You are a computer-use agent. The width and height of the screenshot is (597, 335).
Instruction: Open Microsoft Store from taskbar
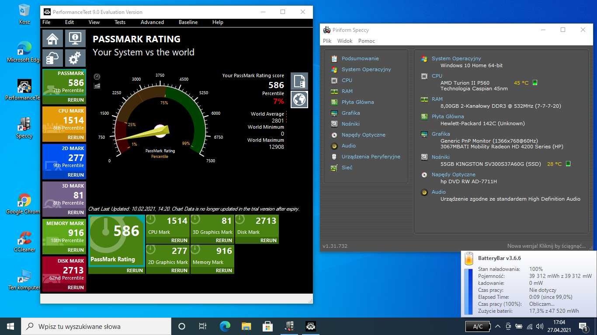(267, 326)
